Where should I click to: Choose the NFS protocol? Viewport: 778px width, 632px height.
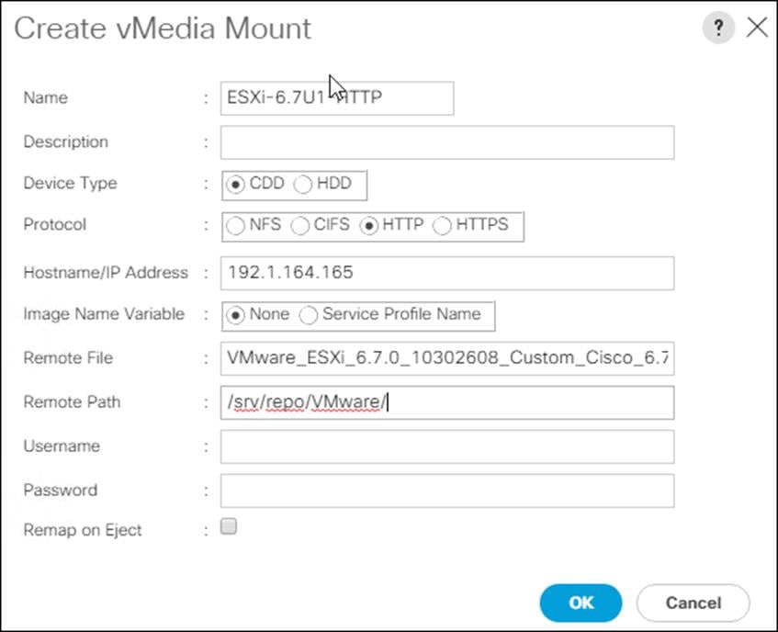234,226
